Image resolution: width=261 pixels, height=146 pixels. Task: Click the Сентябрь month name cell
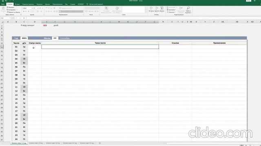(x=65, y=38)
